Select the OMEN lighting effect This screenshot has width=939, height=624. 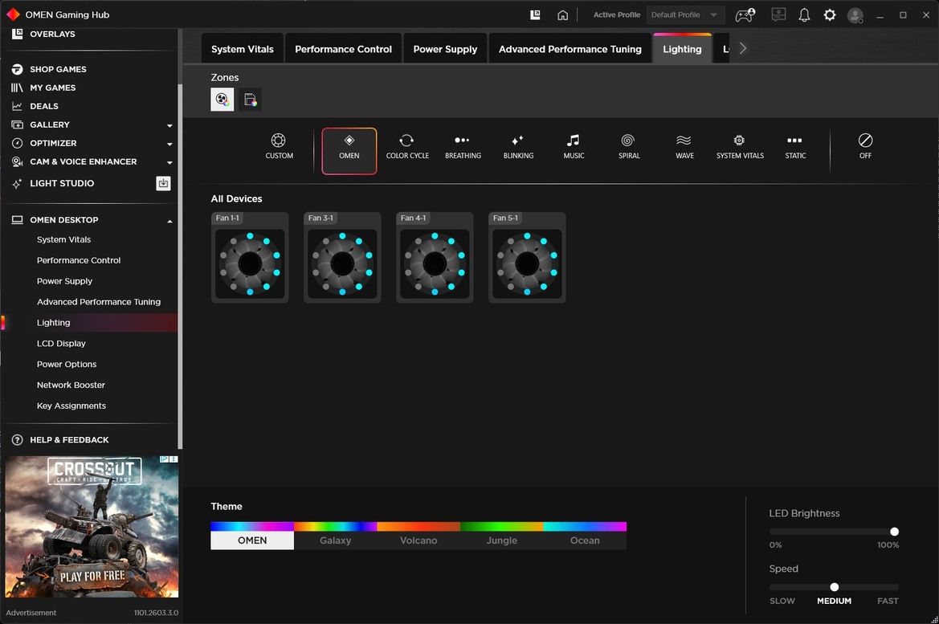[x=349, y=151]
